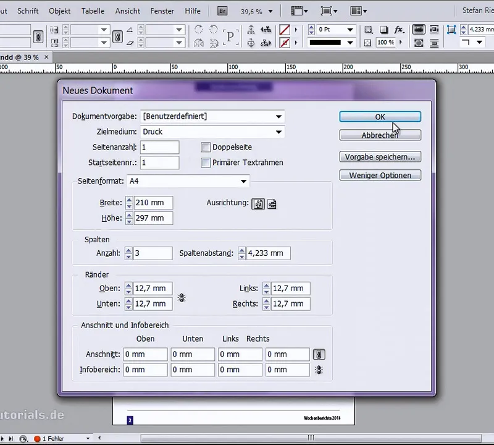Enable the Doppelseite checkbox
This screenshot has width=494, height=445.
206,147
